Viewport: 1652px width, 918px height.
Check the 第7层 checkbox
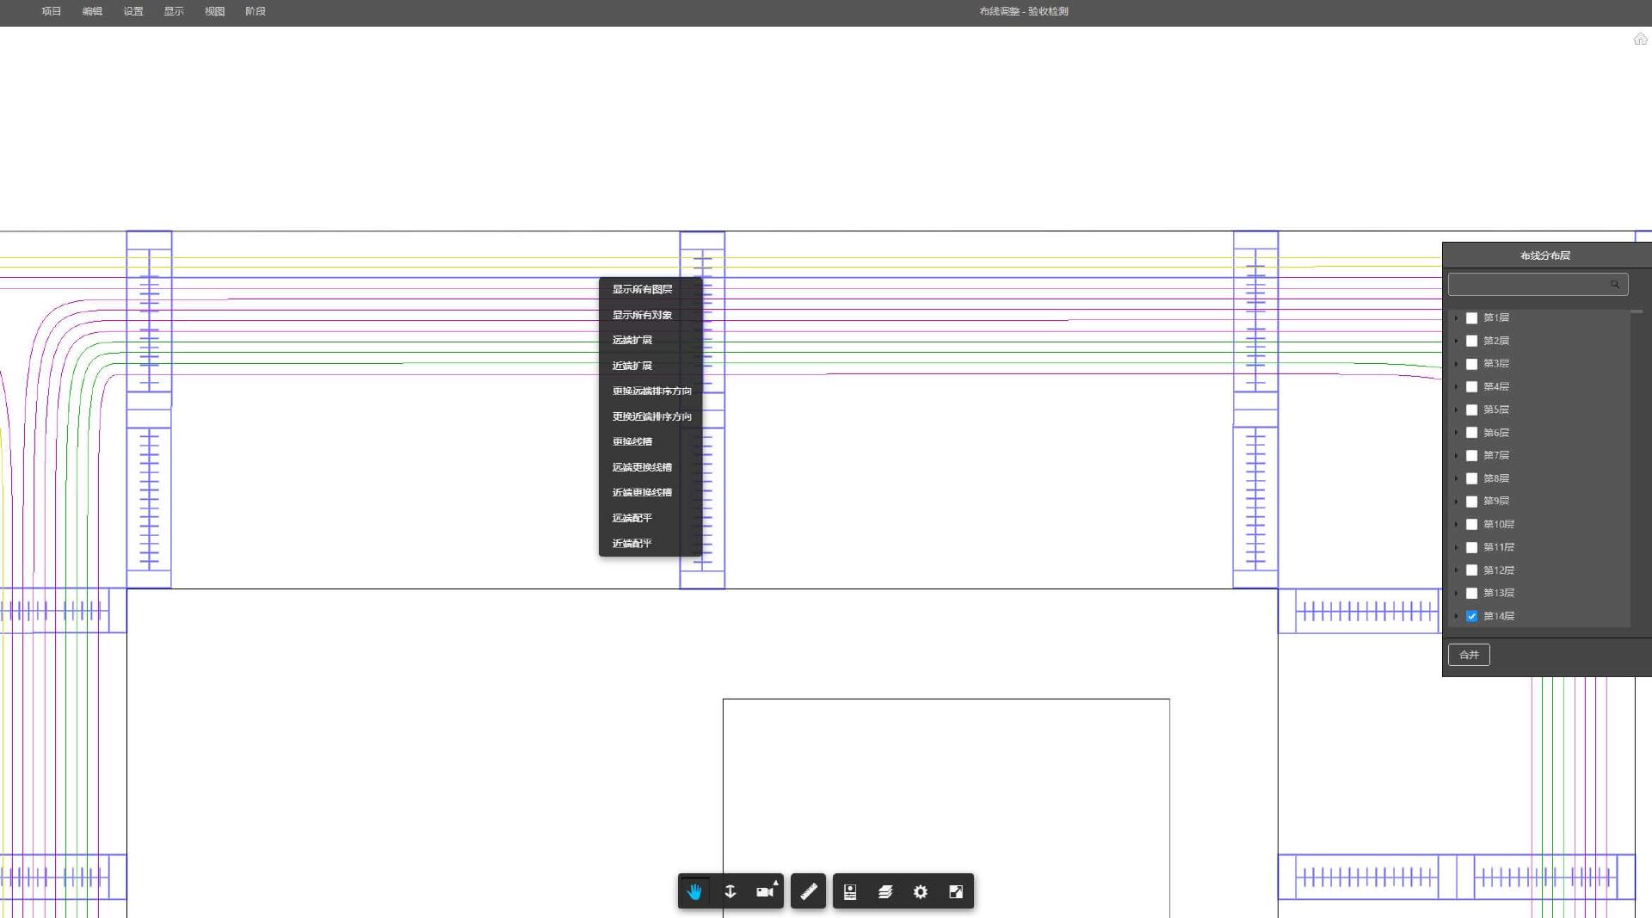(1471, 455)
